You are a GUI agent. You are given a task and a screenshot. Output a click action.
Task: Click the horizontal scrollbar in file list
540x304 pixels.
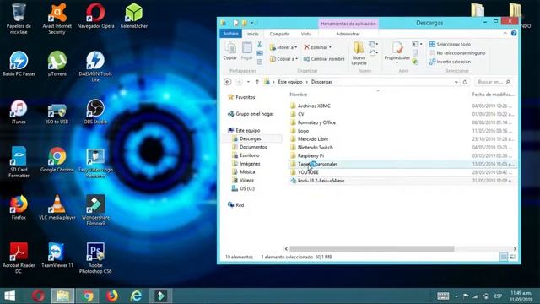coord(371,249)
